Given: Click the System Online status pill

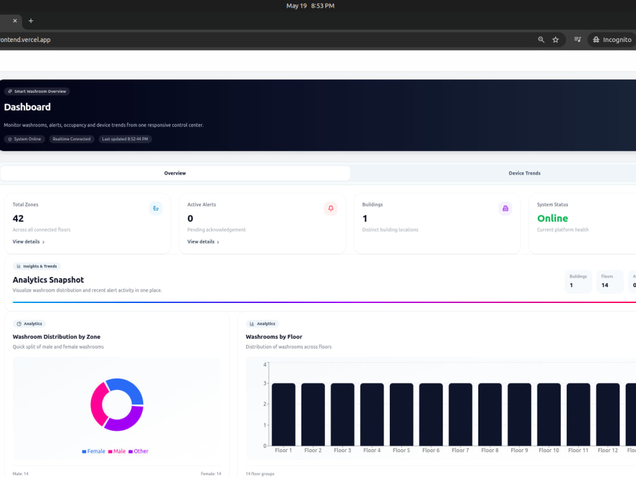Looking at the screenshot, I should [x=25, y=139].
